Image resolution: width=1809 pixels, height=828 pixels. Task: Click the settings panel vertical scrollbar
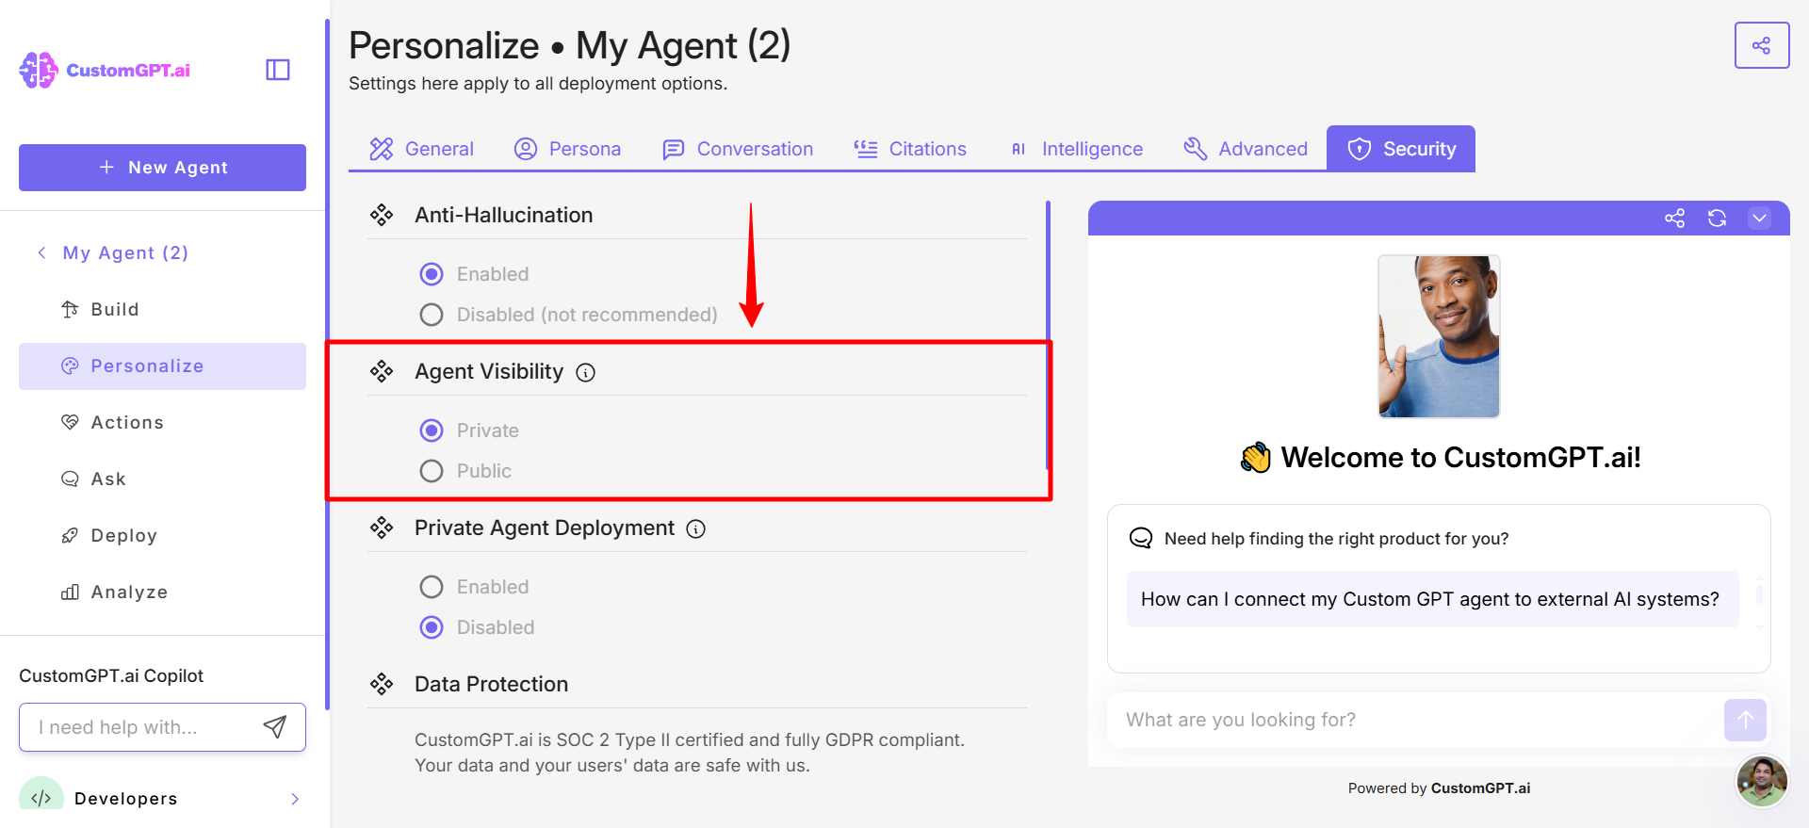click(1048, 335)
